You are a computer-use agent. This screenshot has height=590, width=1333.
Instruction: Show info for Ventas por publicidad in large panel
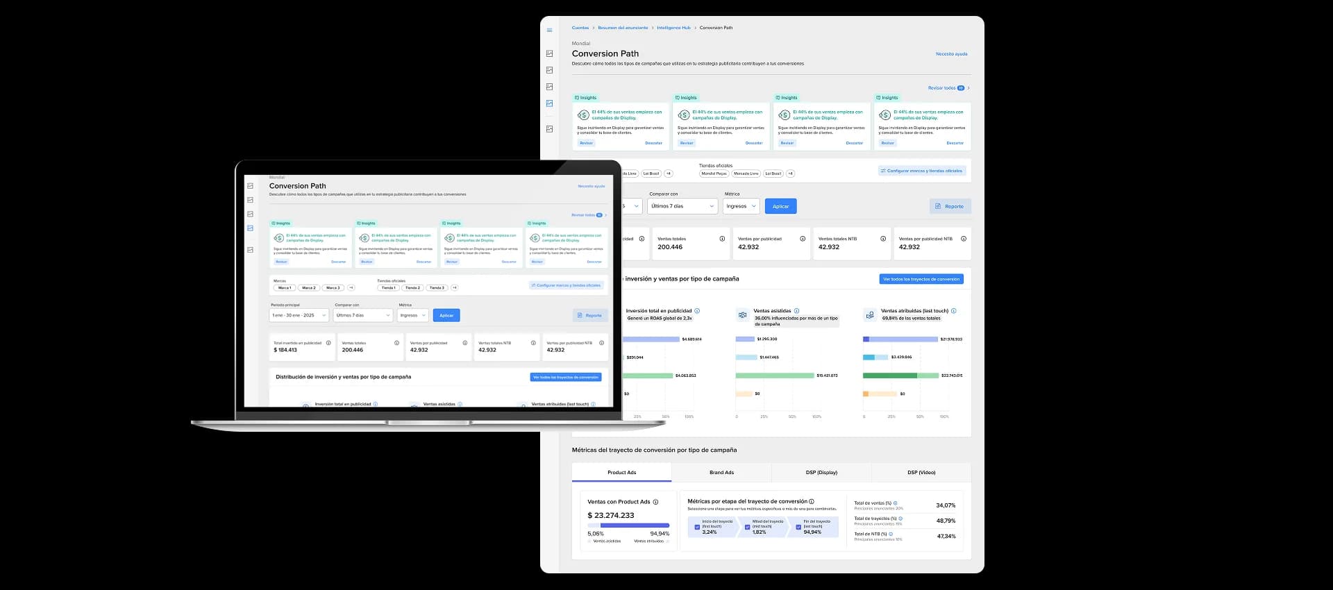point(803,239)
